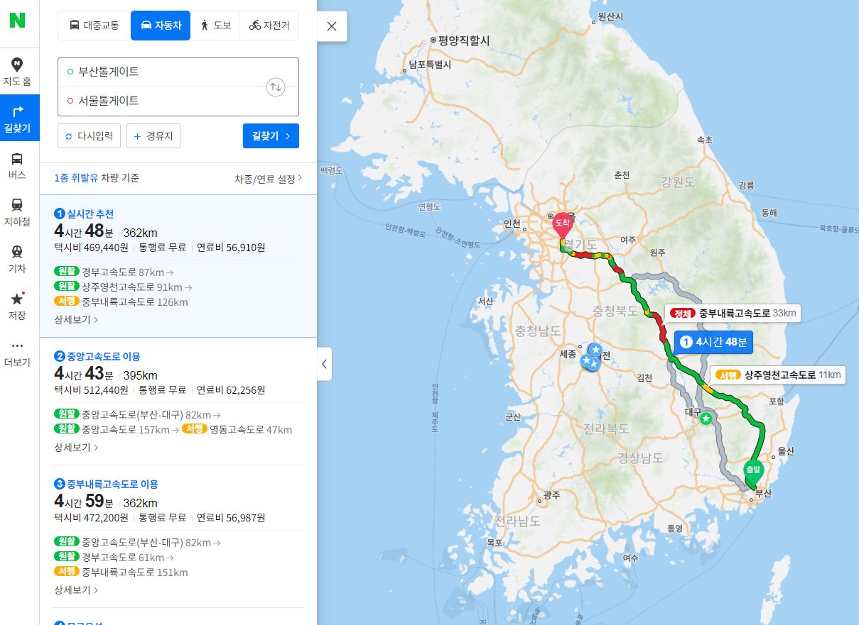859x625 pixels.
Task: Click the green Naver N logo
Action: [x=17, y=20]
